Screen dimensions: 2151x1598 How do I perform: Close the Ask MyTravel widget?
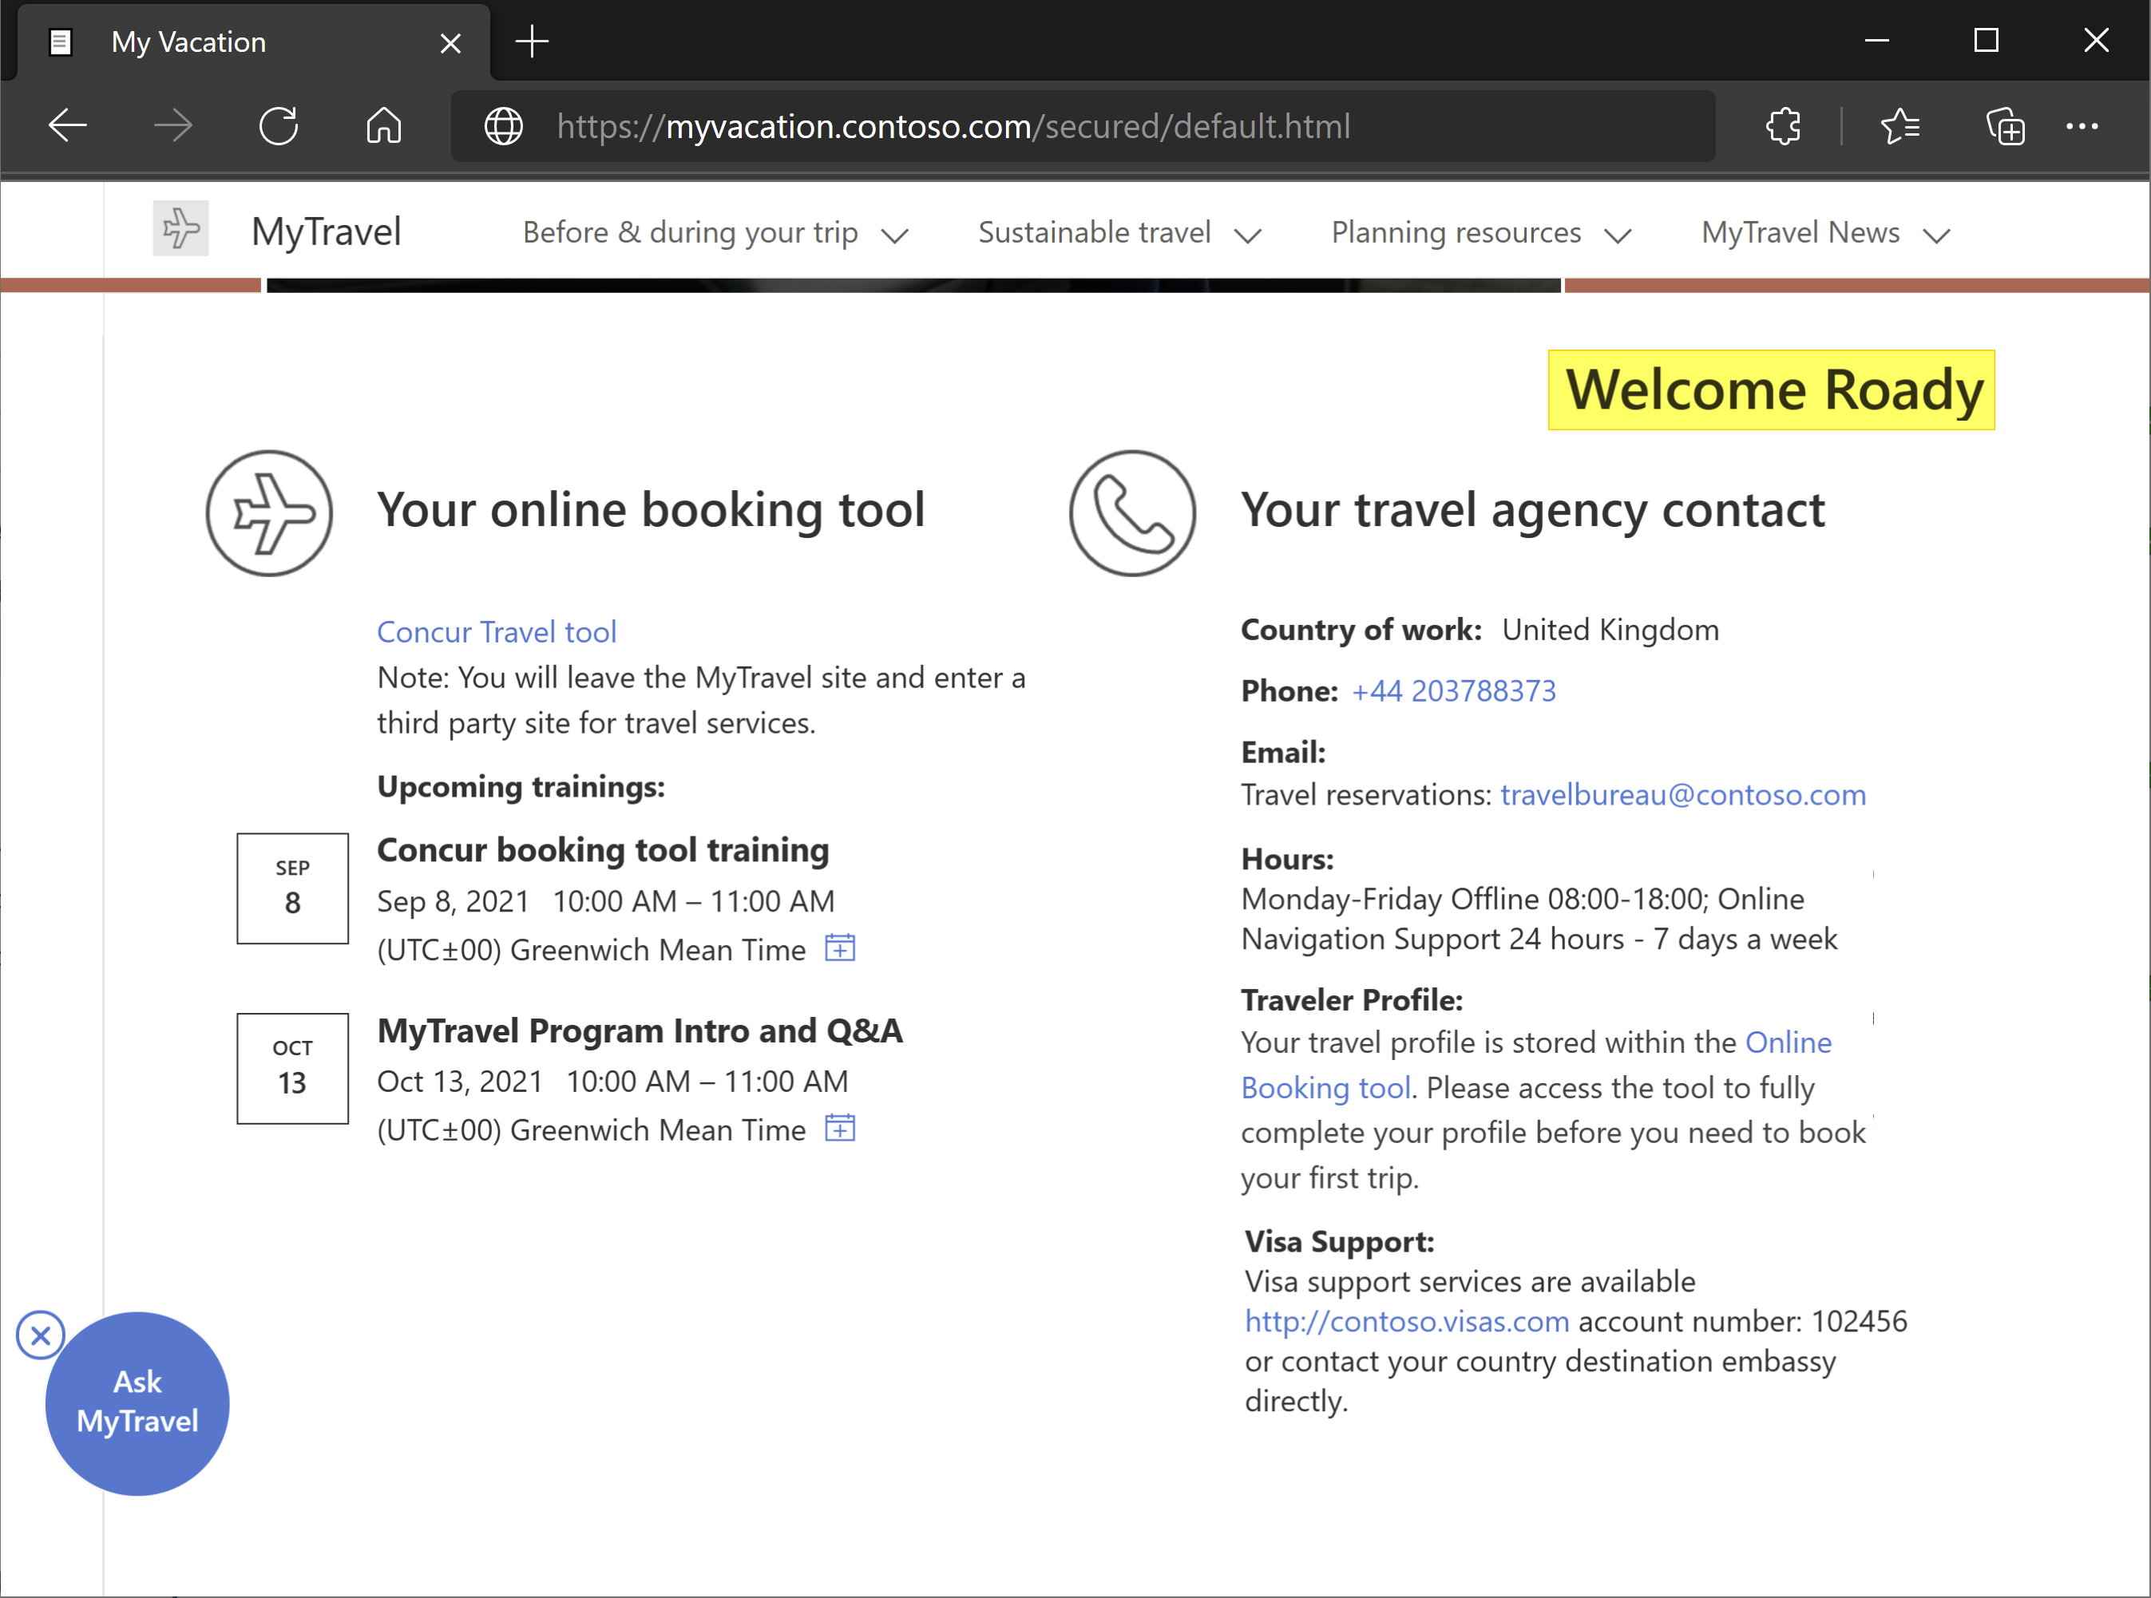coord(40,1335)
